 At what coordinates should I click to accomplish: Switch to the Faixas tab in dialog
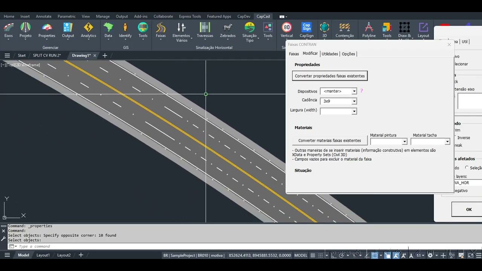pos(294,54)
